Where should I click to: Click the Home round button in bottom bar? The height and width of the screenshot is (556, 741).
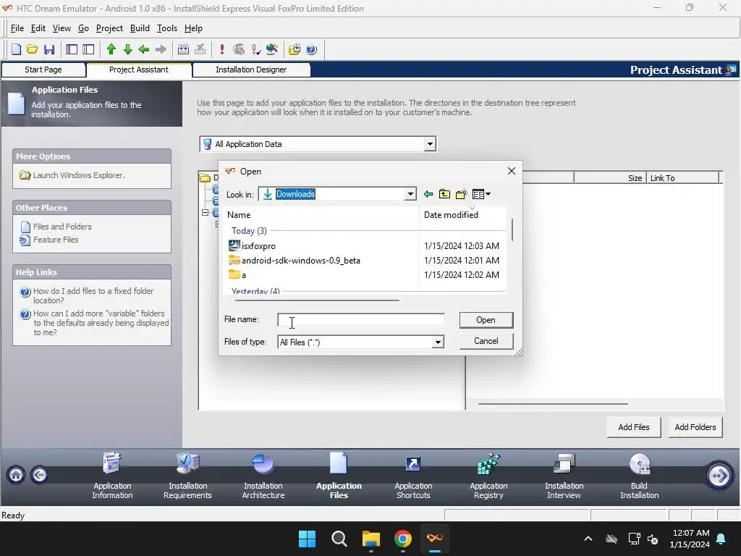[x=16, y=474]
